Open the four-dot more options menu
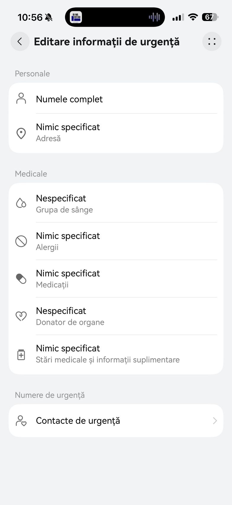Image resolution: width=232 pixels, height=505 pixels. pyautogui.click(x=212, y=41)
